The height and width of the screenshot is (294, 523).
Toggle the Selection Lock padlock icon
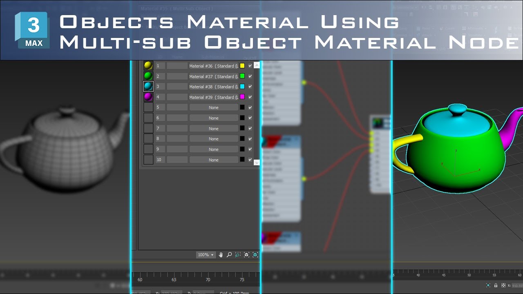pos(496,285)
